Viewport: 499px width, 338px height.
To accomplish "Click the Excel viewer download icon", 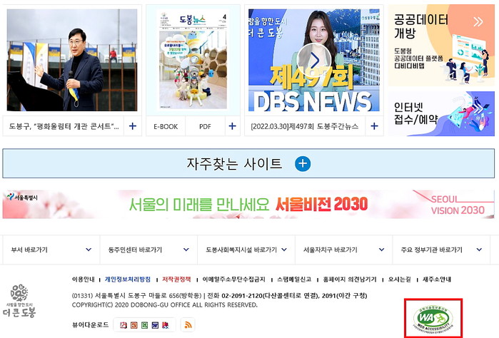I will pyautogui.click(x=145, y=325).
